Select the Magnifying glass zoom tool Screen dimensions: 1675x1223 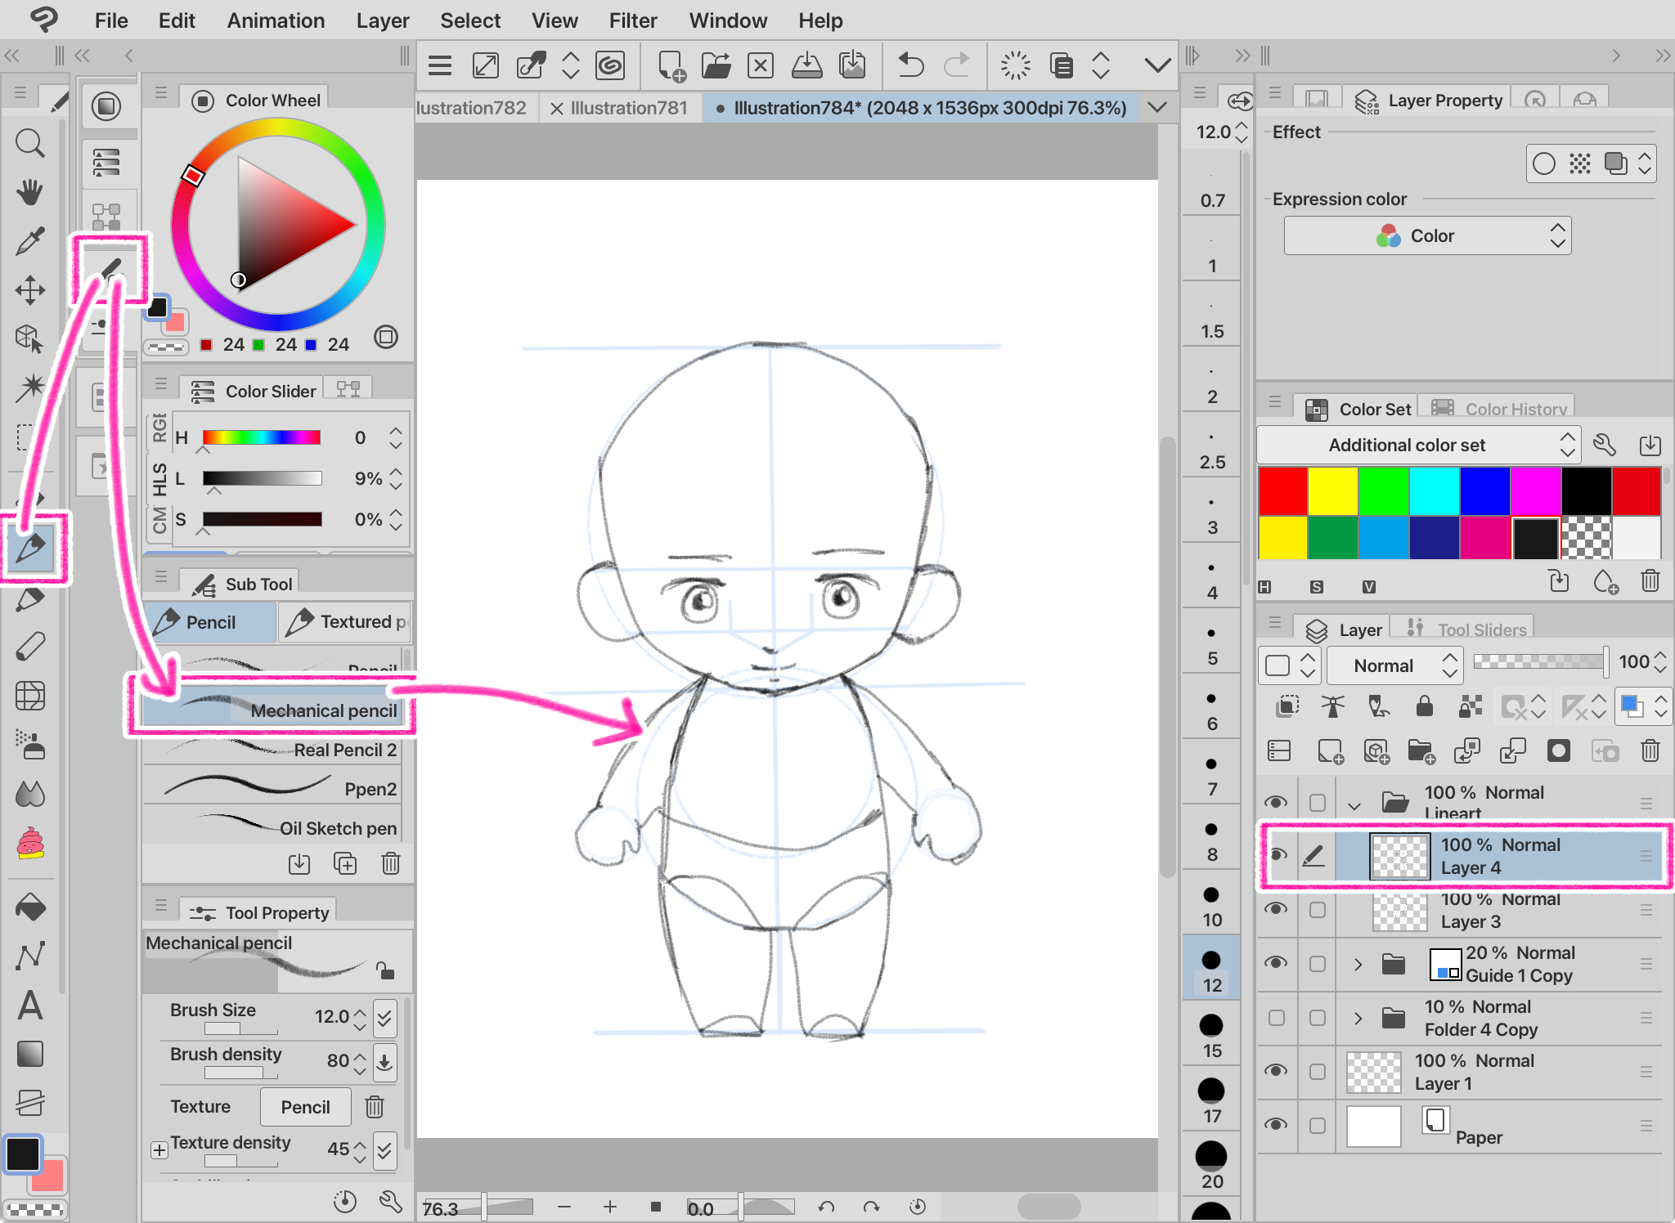[30, 144]
